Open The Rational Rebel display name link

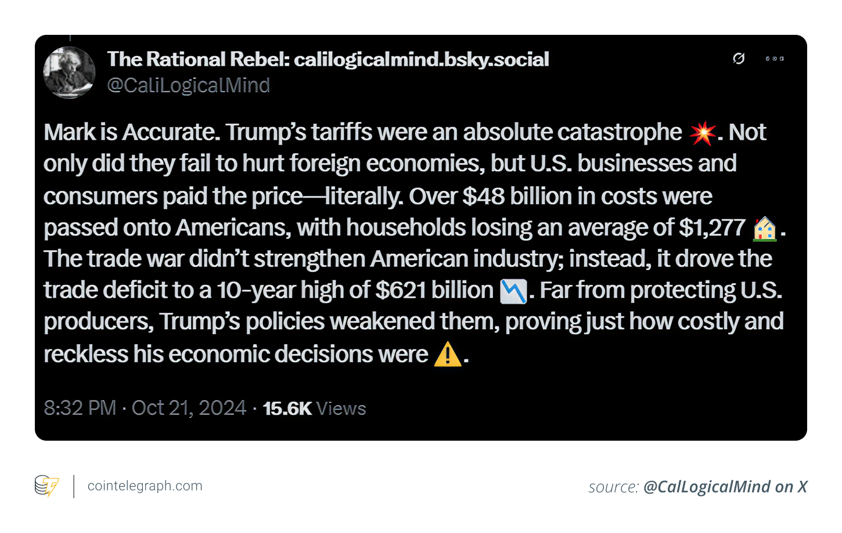[328, 59]
